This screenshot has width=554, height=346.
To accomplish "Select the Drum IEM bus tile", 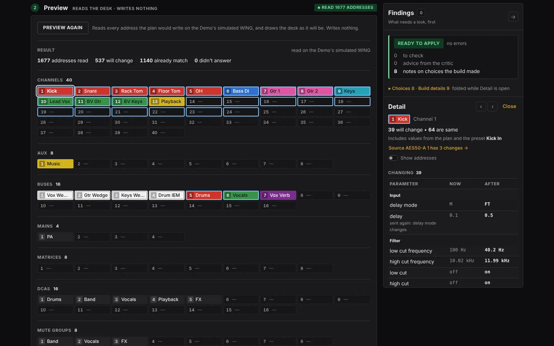I will [167, 195].
